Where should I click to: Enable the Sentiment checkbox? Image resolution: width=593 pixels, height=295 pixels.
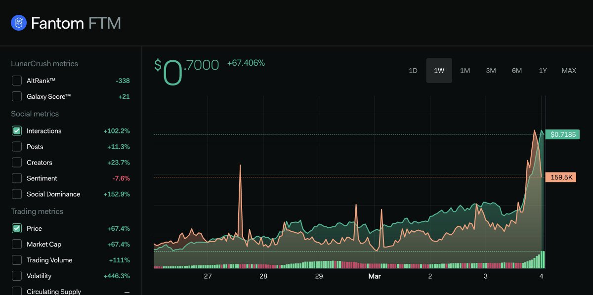(17, 178)
